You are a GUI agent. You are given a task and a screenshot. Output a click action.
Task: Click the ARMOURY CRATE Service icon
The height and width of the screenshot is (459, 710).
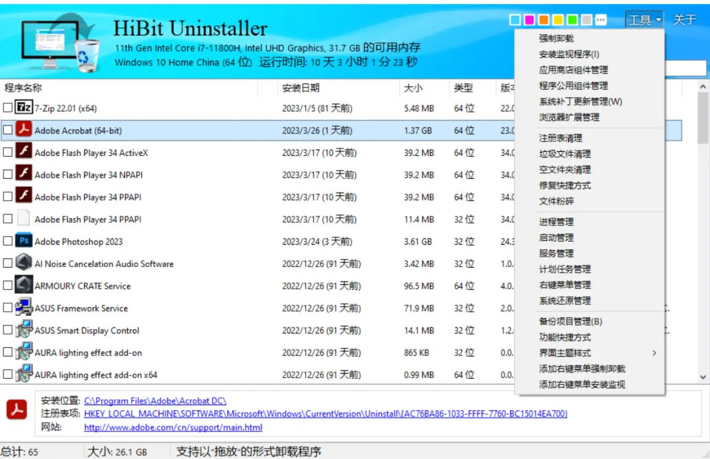[24, 285]
